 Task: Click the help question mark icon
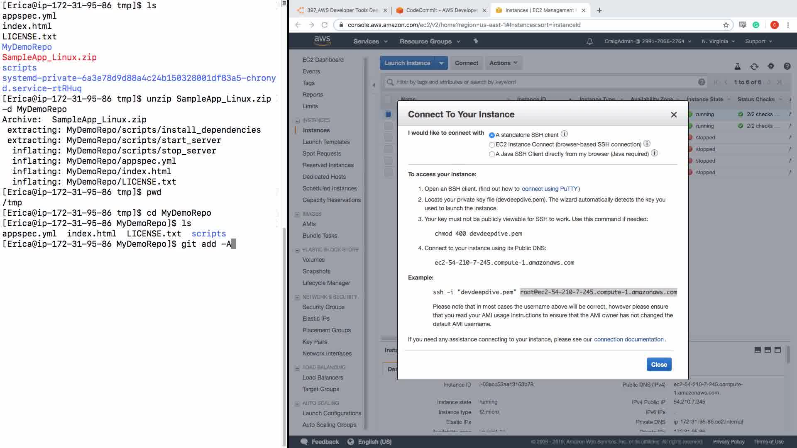787,66
